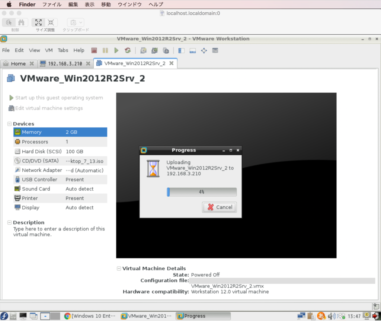The image size is (381, 321).
Task: Click the network monitor tray icon
Action: [301, 316]
